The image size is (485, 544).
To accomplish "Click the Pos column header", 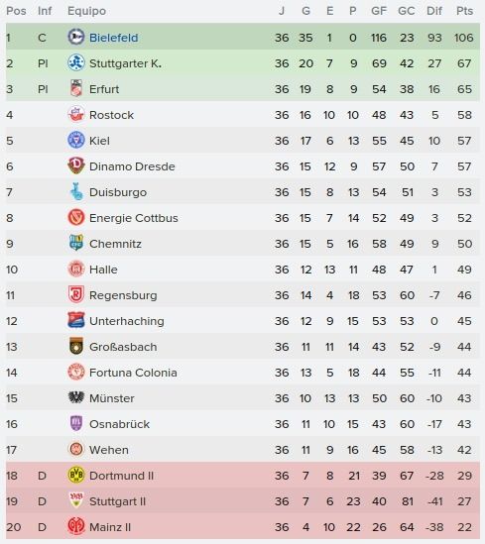I will pos(16,11).
